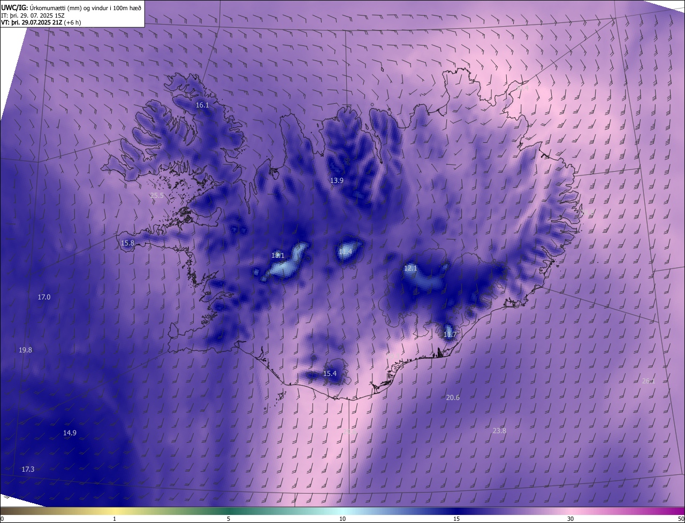Click the 13.9 value label
Viewport: 685px width, 523px height.
click(337, 181)
